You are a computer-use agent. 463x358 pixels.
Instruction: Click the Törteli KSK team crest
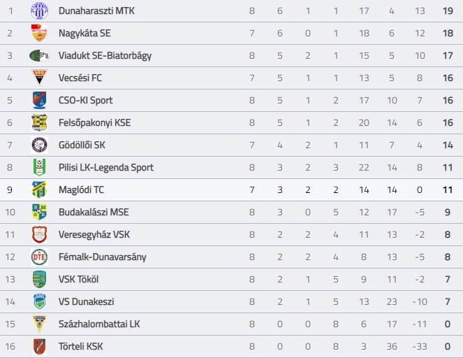(39, 347)
